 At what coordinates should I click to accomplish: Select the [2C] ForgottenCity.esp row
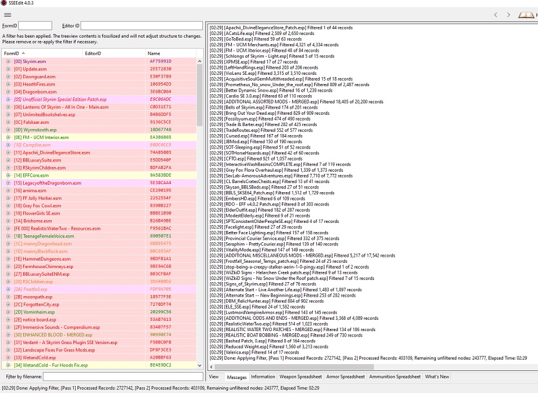pos(99,305)
